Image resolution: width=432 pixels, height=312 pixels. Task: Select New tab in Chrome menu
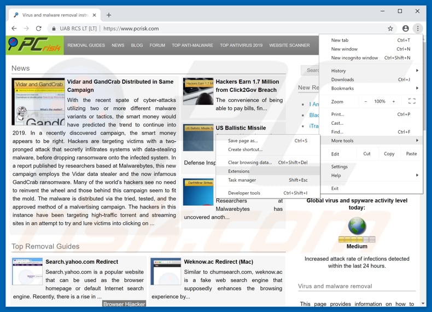coord(371,41)
